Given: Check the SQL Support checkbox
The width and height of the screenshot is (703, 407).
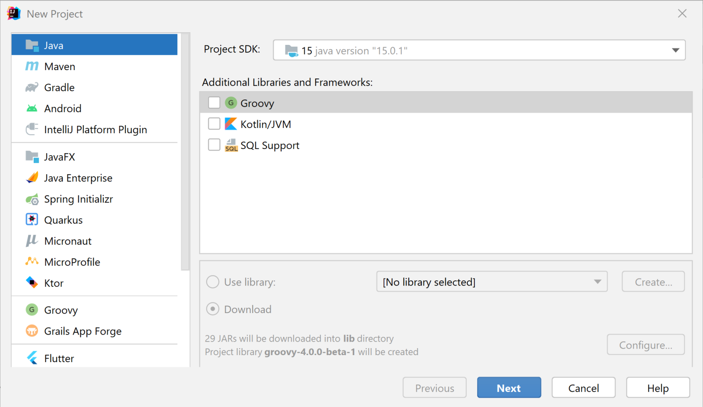Looking at the screenshot, I should [x=214, y=145].
